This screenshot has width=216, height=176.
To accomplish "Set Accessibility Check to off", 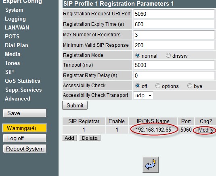I will click(138, 86).
